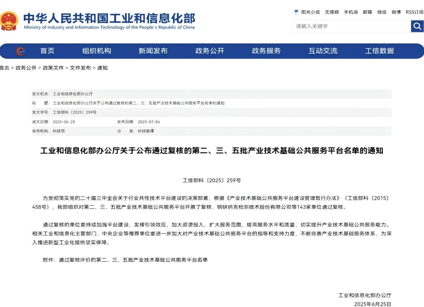This screenshot has height=307, width=424.
Task: Click the 分类 value 科技管理
Action: click(146, 131)
